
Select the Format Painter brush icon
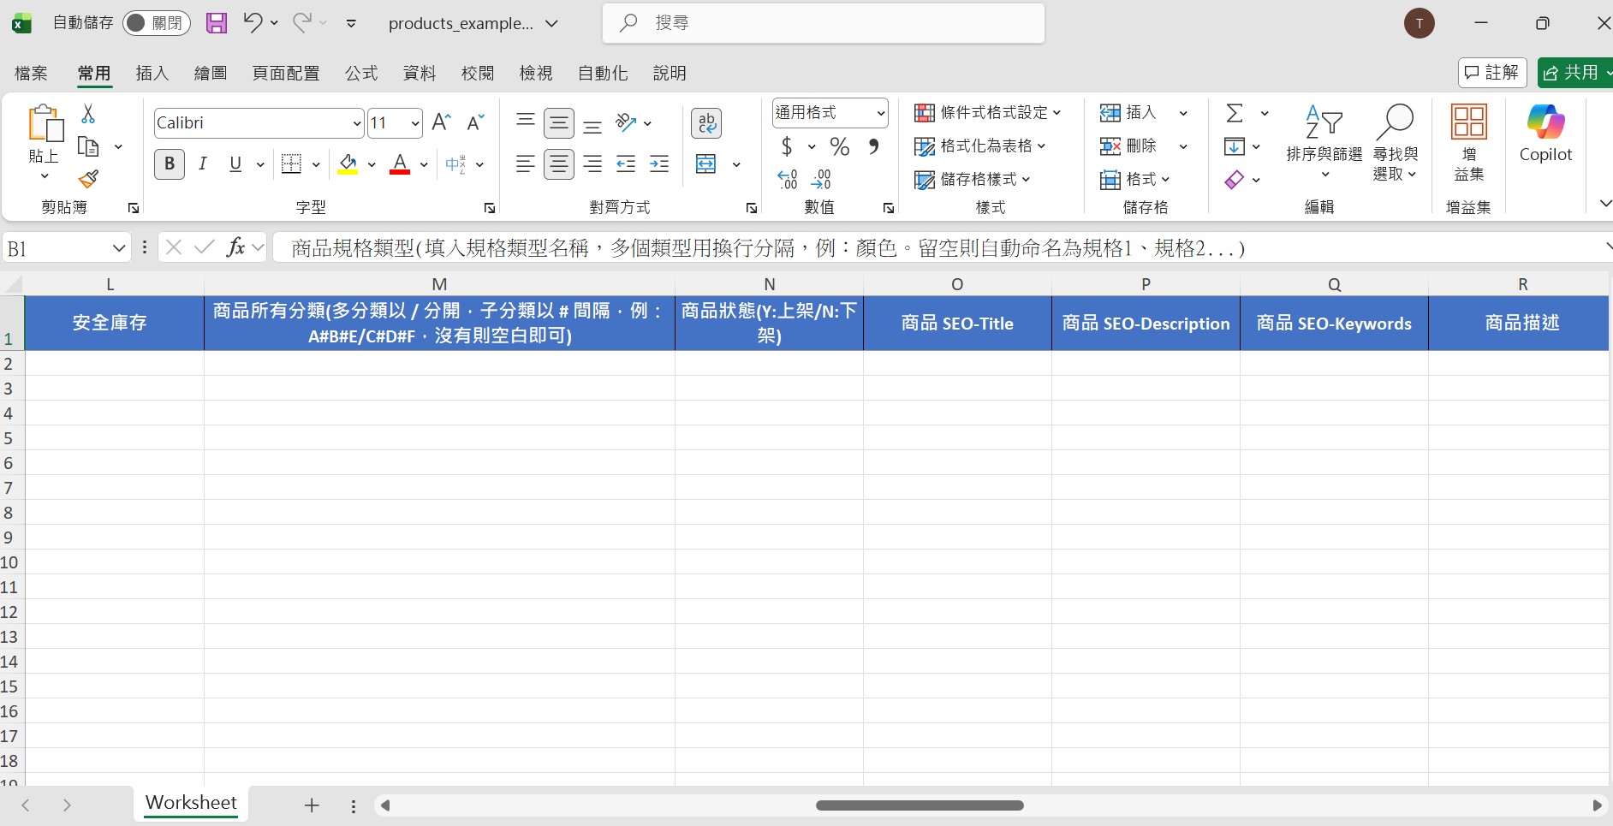[88, 179]
